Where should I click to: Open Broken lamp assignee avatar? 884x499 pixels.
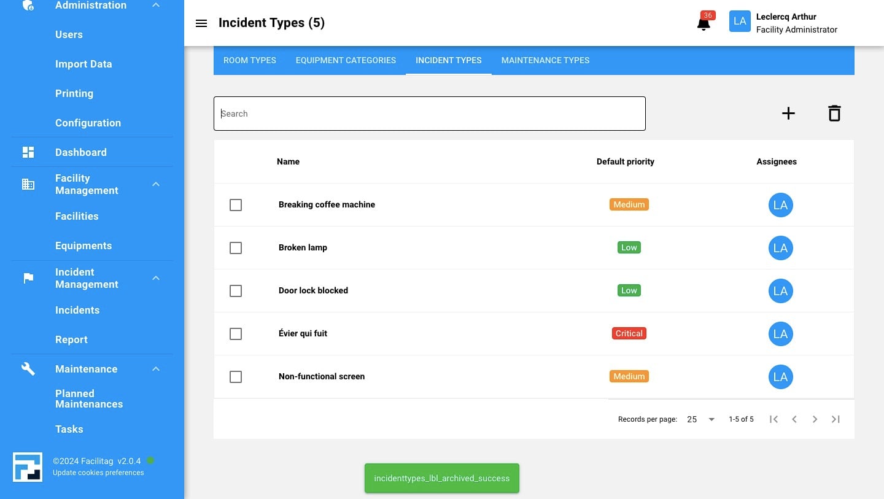click(x=780, y=248)
